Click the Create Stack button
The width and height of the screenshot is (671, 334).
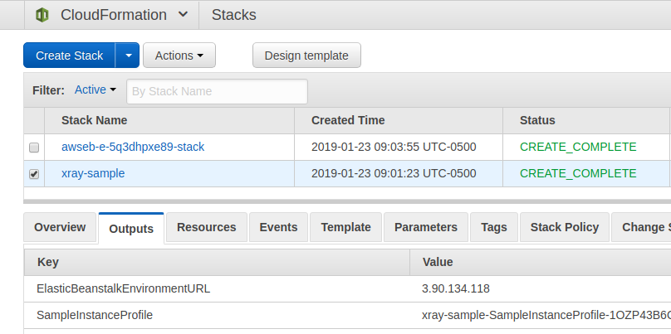click(x=69, y=56)
